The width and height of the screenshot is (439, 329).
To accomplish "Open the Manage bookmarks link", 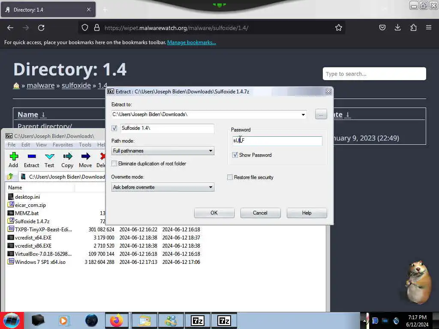I will point(192,42).
